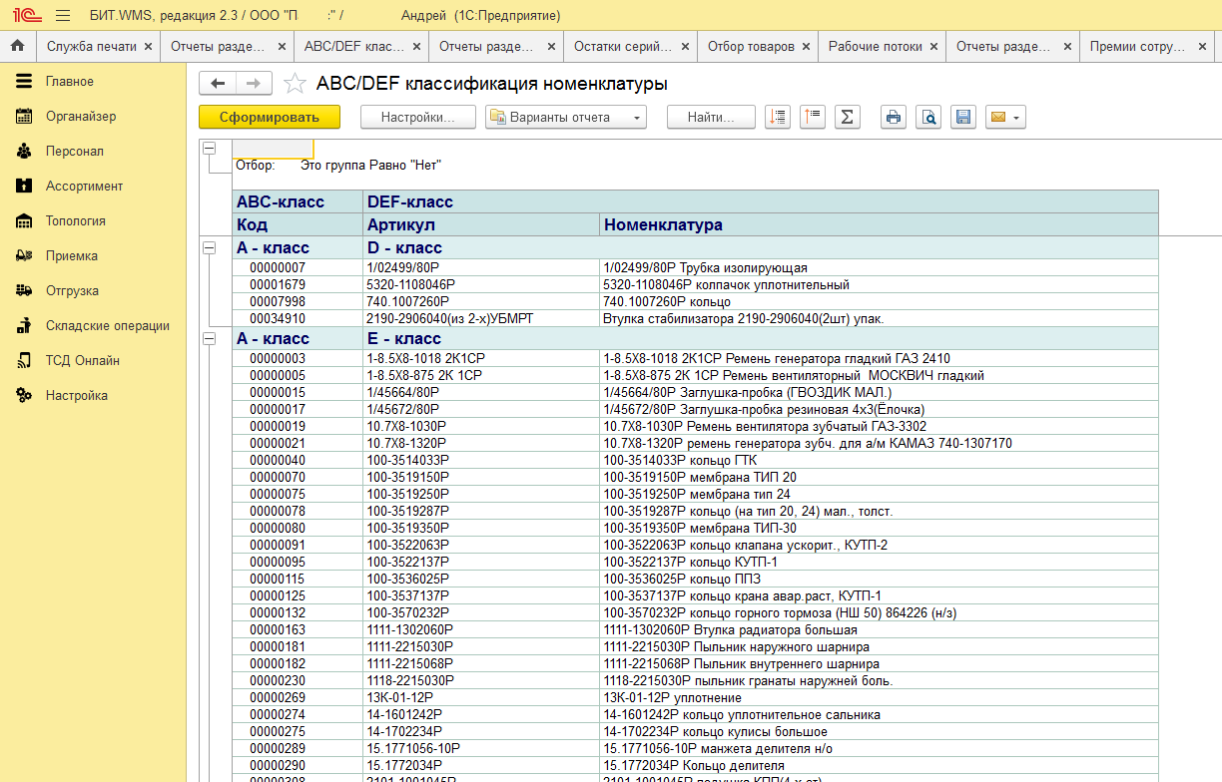
Task: Go back with the left arrow
Action: (x=218, y=84)
